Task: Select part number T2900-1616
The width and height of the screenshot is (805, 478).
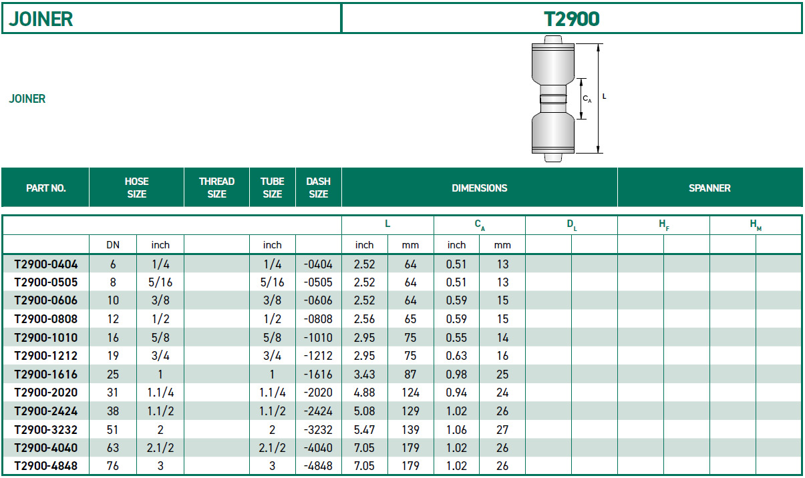Action: pyautogui.click(x=45, y=375)
